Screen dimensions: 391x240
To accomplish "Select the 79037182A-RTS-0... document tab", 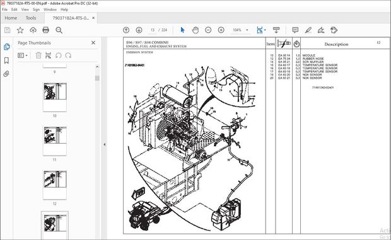I will 71,18.
